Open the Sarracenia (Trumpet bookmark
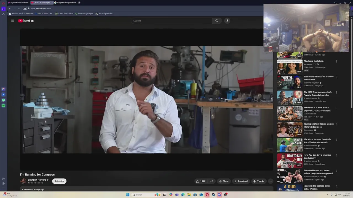The image size is (353, 198). 84,13
